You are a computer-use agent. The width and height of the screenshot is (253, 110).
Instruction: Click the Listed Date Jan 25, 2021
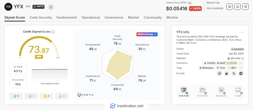tap(236, 54)
